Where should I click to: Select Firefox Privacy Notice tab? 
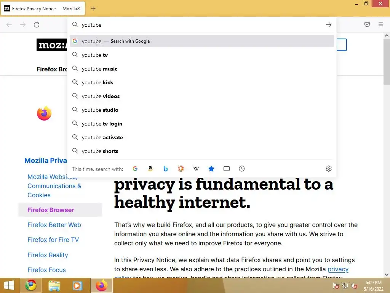(x=43, y=9)
